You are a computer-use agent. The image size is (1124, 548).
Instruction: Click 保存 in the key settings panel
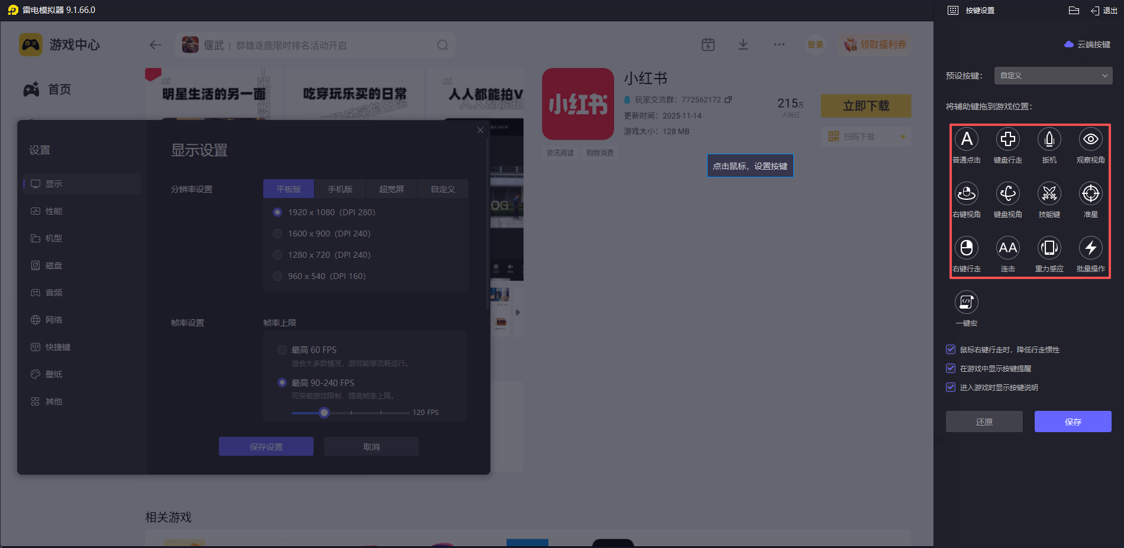[1073, 421]
